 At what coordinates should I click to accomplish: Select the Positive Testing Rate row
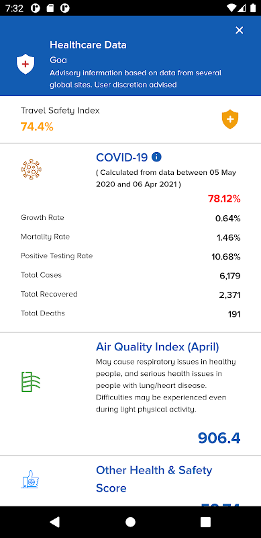click(130, 256)
